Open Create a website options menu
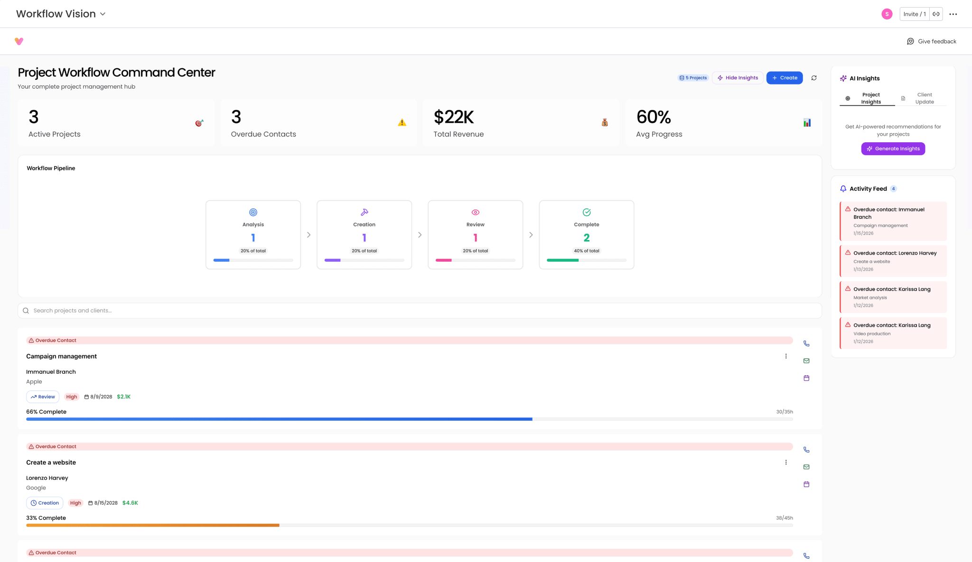 click(786, 462)
